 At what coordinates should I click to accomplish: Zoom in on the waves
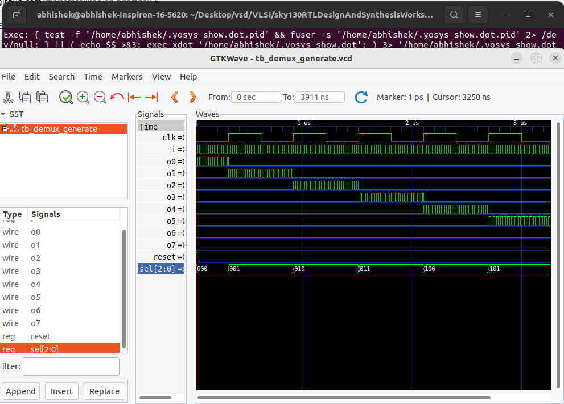[x=83, y=97]
